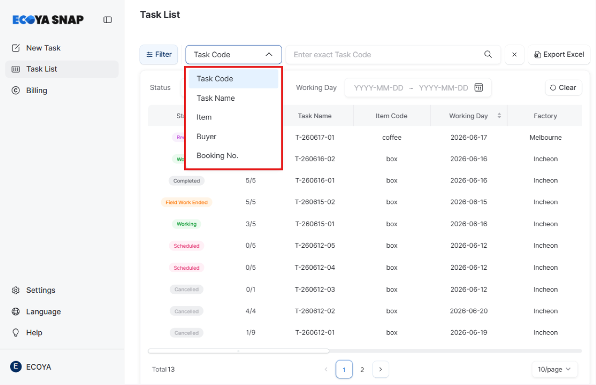Screen dimensions: 596x385
Task: Open New Task in the sidebar
Action: [62, 48]
